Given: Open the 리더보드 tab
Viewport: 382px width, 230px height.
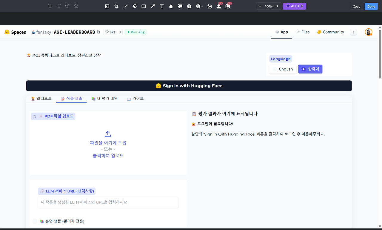Looking at the screenshot, I should click(41, 99).
